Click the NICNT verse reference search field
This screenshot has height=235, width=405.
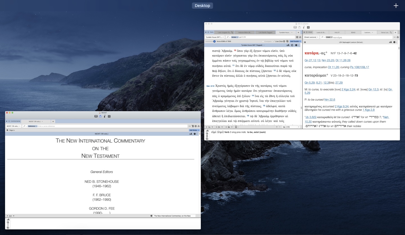tap(112, 126)
